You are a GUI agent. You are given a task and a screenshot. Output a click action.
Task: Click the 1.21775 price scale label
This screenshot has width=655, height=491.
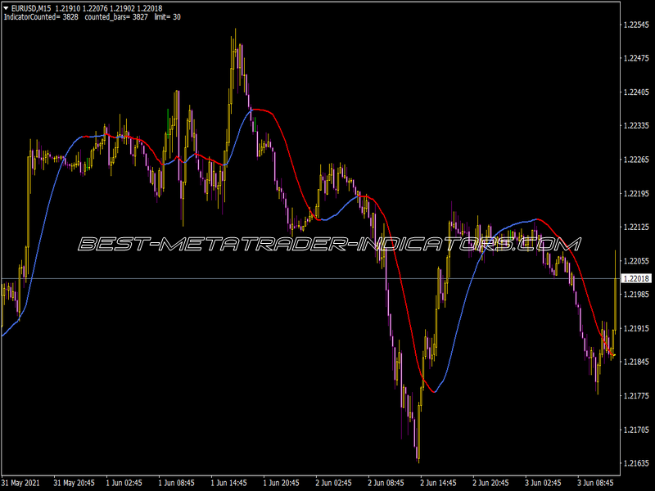coord(637,396)
